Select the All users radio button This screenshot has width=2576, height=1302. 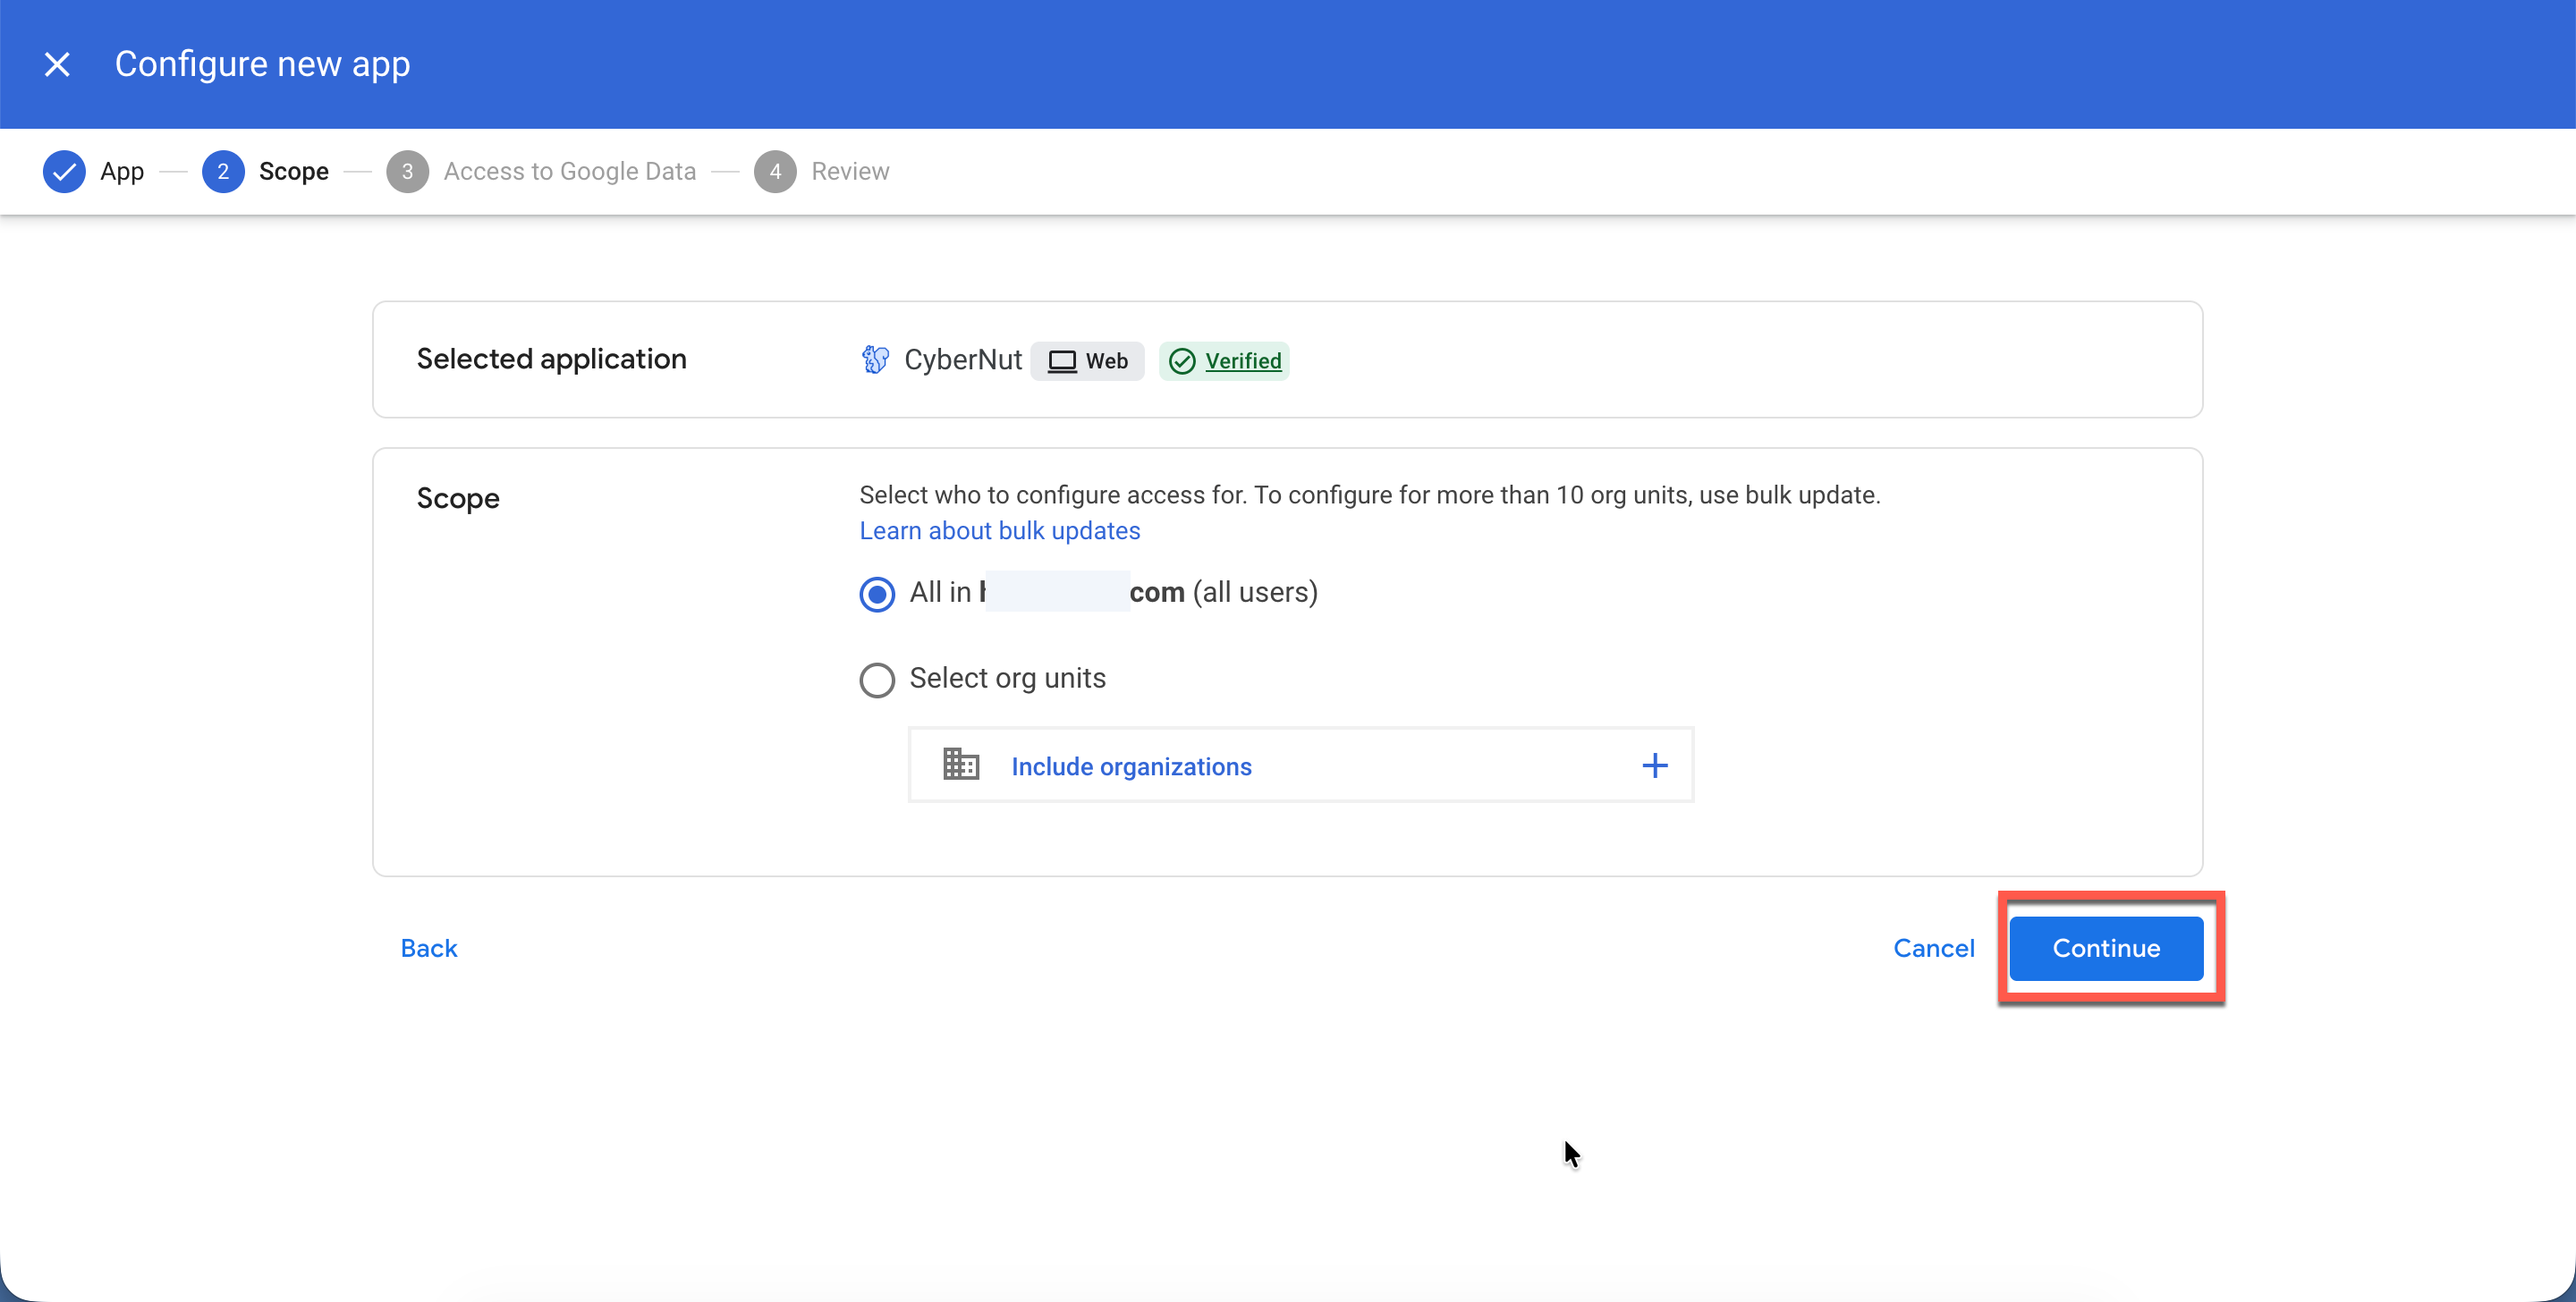[877, 594]
